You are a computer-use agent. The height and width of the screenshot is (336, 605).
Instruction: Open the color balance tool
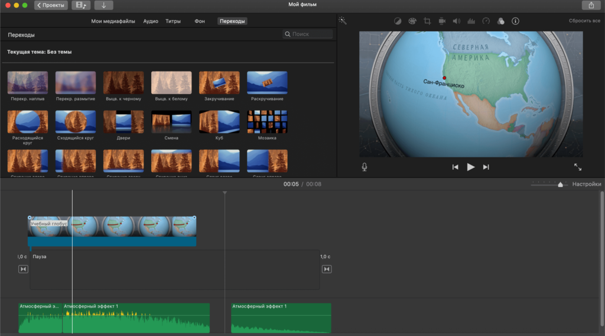[x=398, y=21]
